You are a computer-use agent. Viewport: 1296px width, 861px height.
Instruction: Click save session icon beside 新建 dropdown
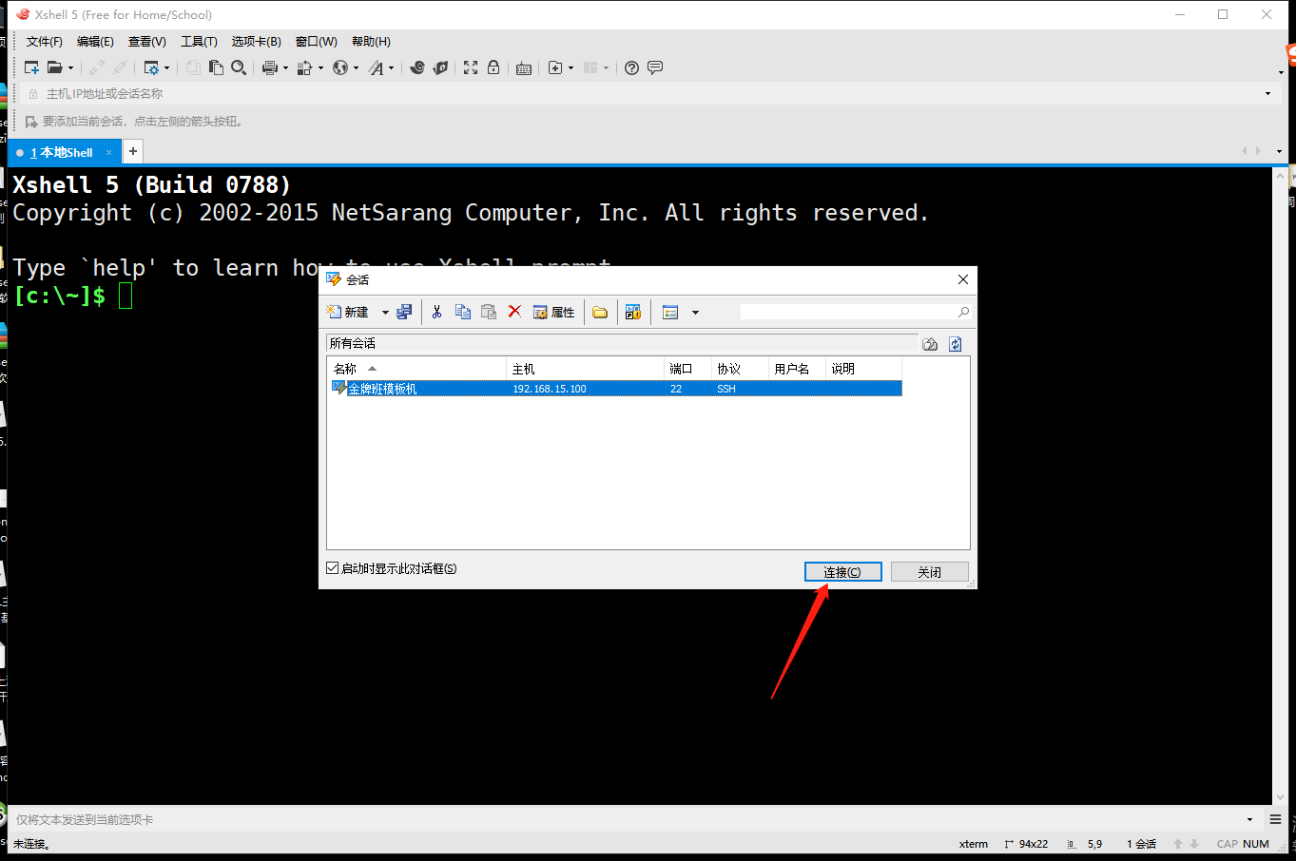404,312
